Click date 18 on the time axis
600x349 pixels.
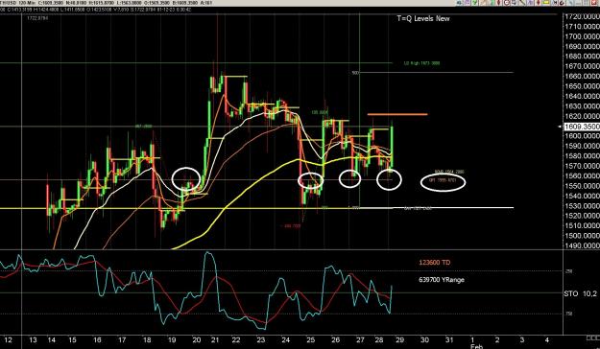coord(147,339)
